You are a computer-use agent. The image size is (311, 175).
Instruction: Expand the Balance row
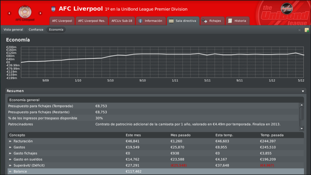tap(10, 171)
